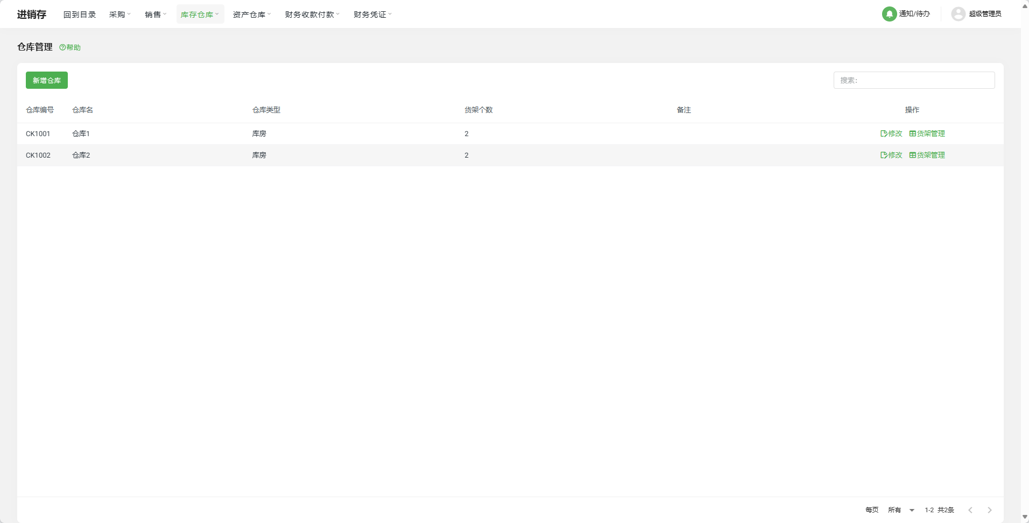Expand the 销售 dropdown menu
Viewport: 1029px width, 523px height.
[x=156, y=15]
